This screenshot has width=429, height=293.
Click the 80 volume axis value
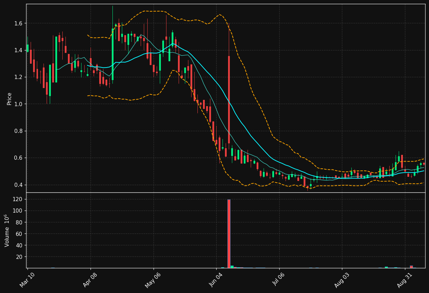(19, 222)
